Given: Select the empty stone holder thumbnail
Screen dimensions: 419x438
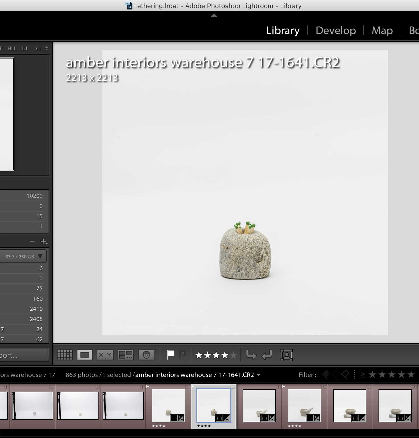Looking at the screenshot, I should click(169, 405).
